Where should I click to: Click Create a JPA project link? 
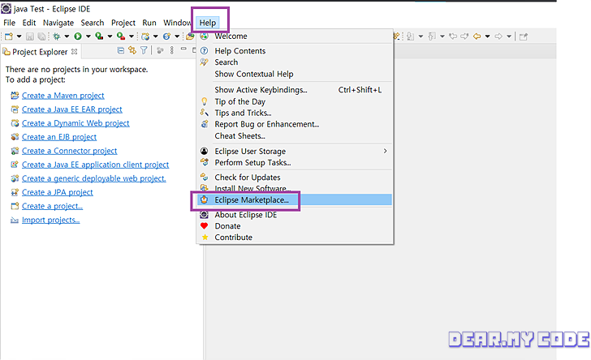[x=58, y=192]
